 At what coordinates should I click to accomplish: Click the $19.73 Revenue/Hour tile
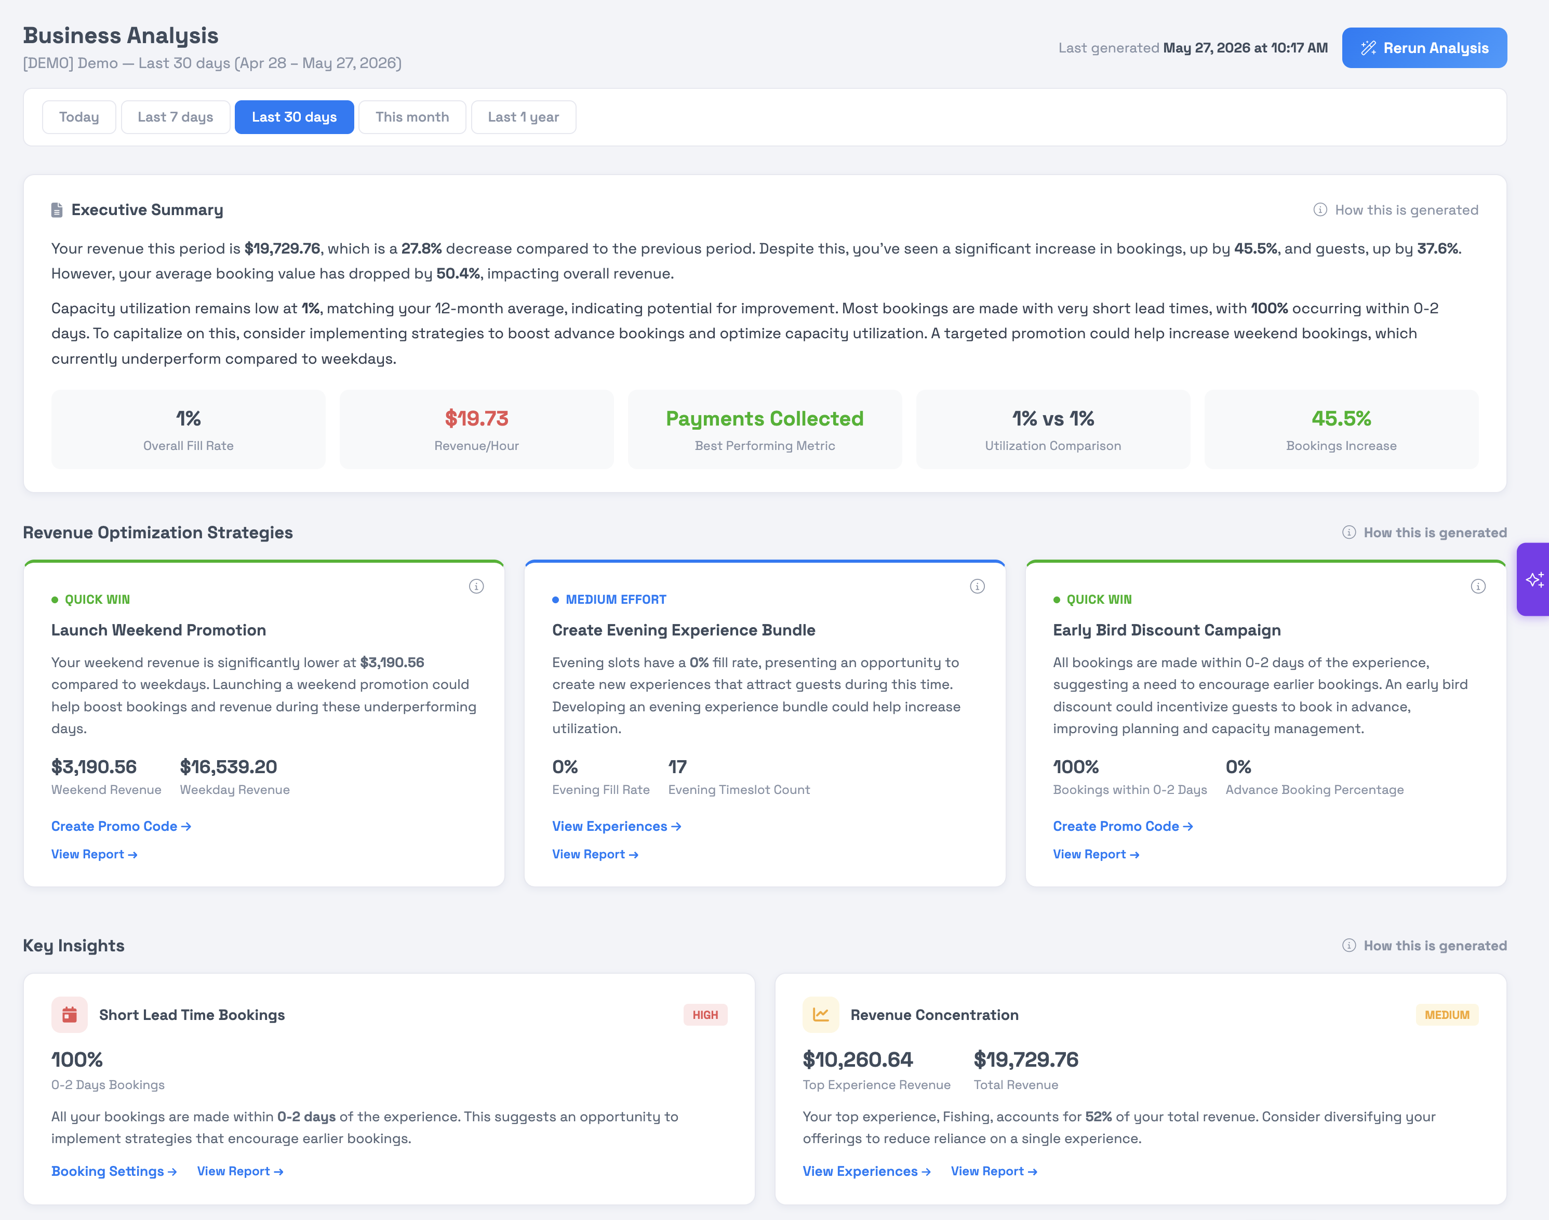[x=476, y=429]
